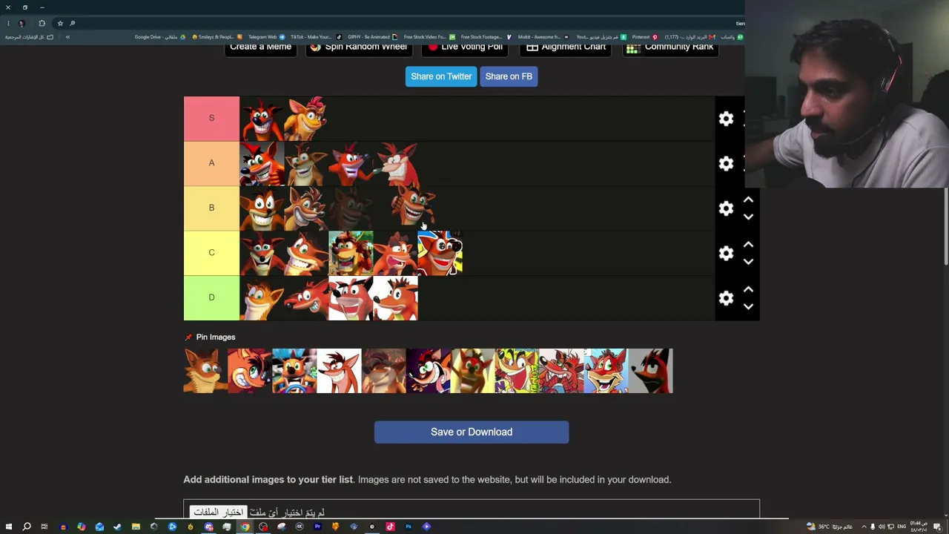Screen dimensions: 949x534
Task: Expand the bookmarks bar overflow chevron
Action: click(x=67, y=37)
